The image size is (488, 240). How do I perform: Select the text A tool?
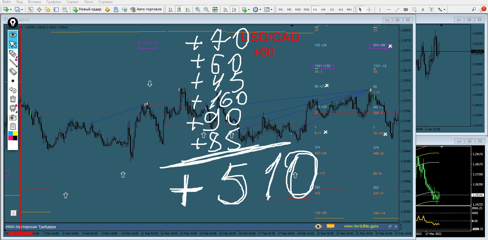423,9
